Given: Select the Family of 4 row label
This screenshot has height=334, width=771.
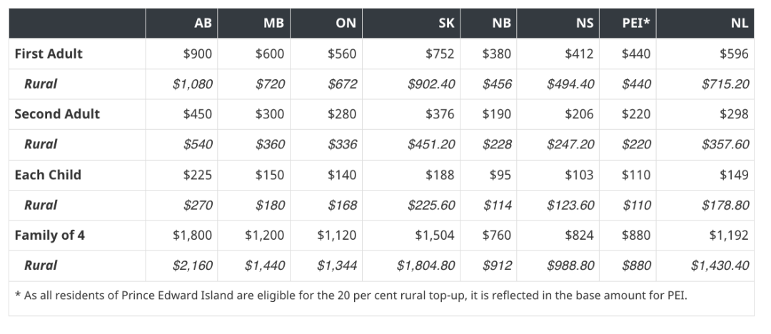Looking at the screenshot, I should 50,235.
